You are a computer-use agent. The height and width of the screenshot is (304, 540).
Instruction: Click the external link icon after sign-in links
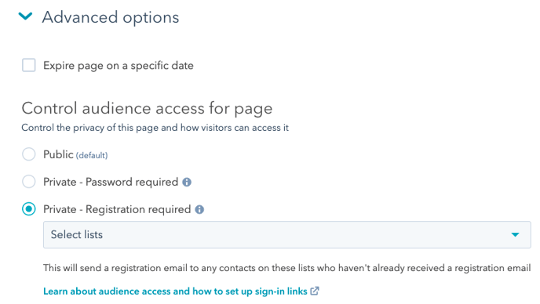coord(315,291)
